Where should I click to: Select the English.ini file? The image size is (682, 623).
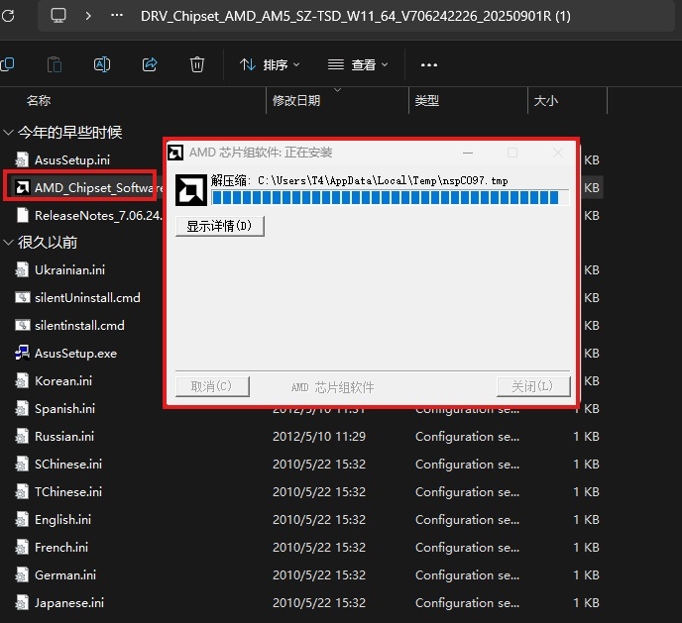tap(63, 520)
